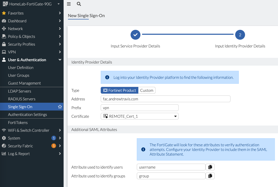Viewport: 278px width, 187px height.
Task: Select the Dashboard sidebar icon
Action: click(4, 21)
